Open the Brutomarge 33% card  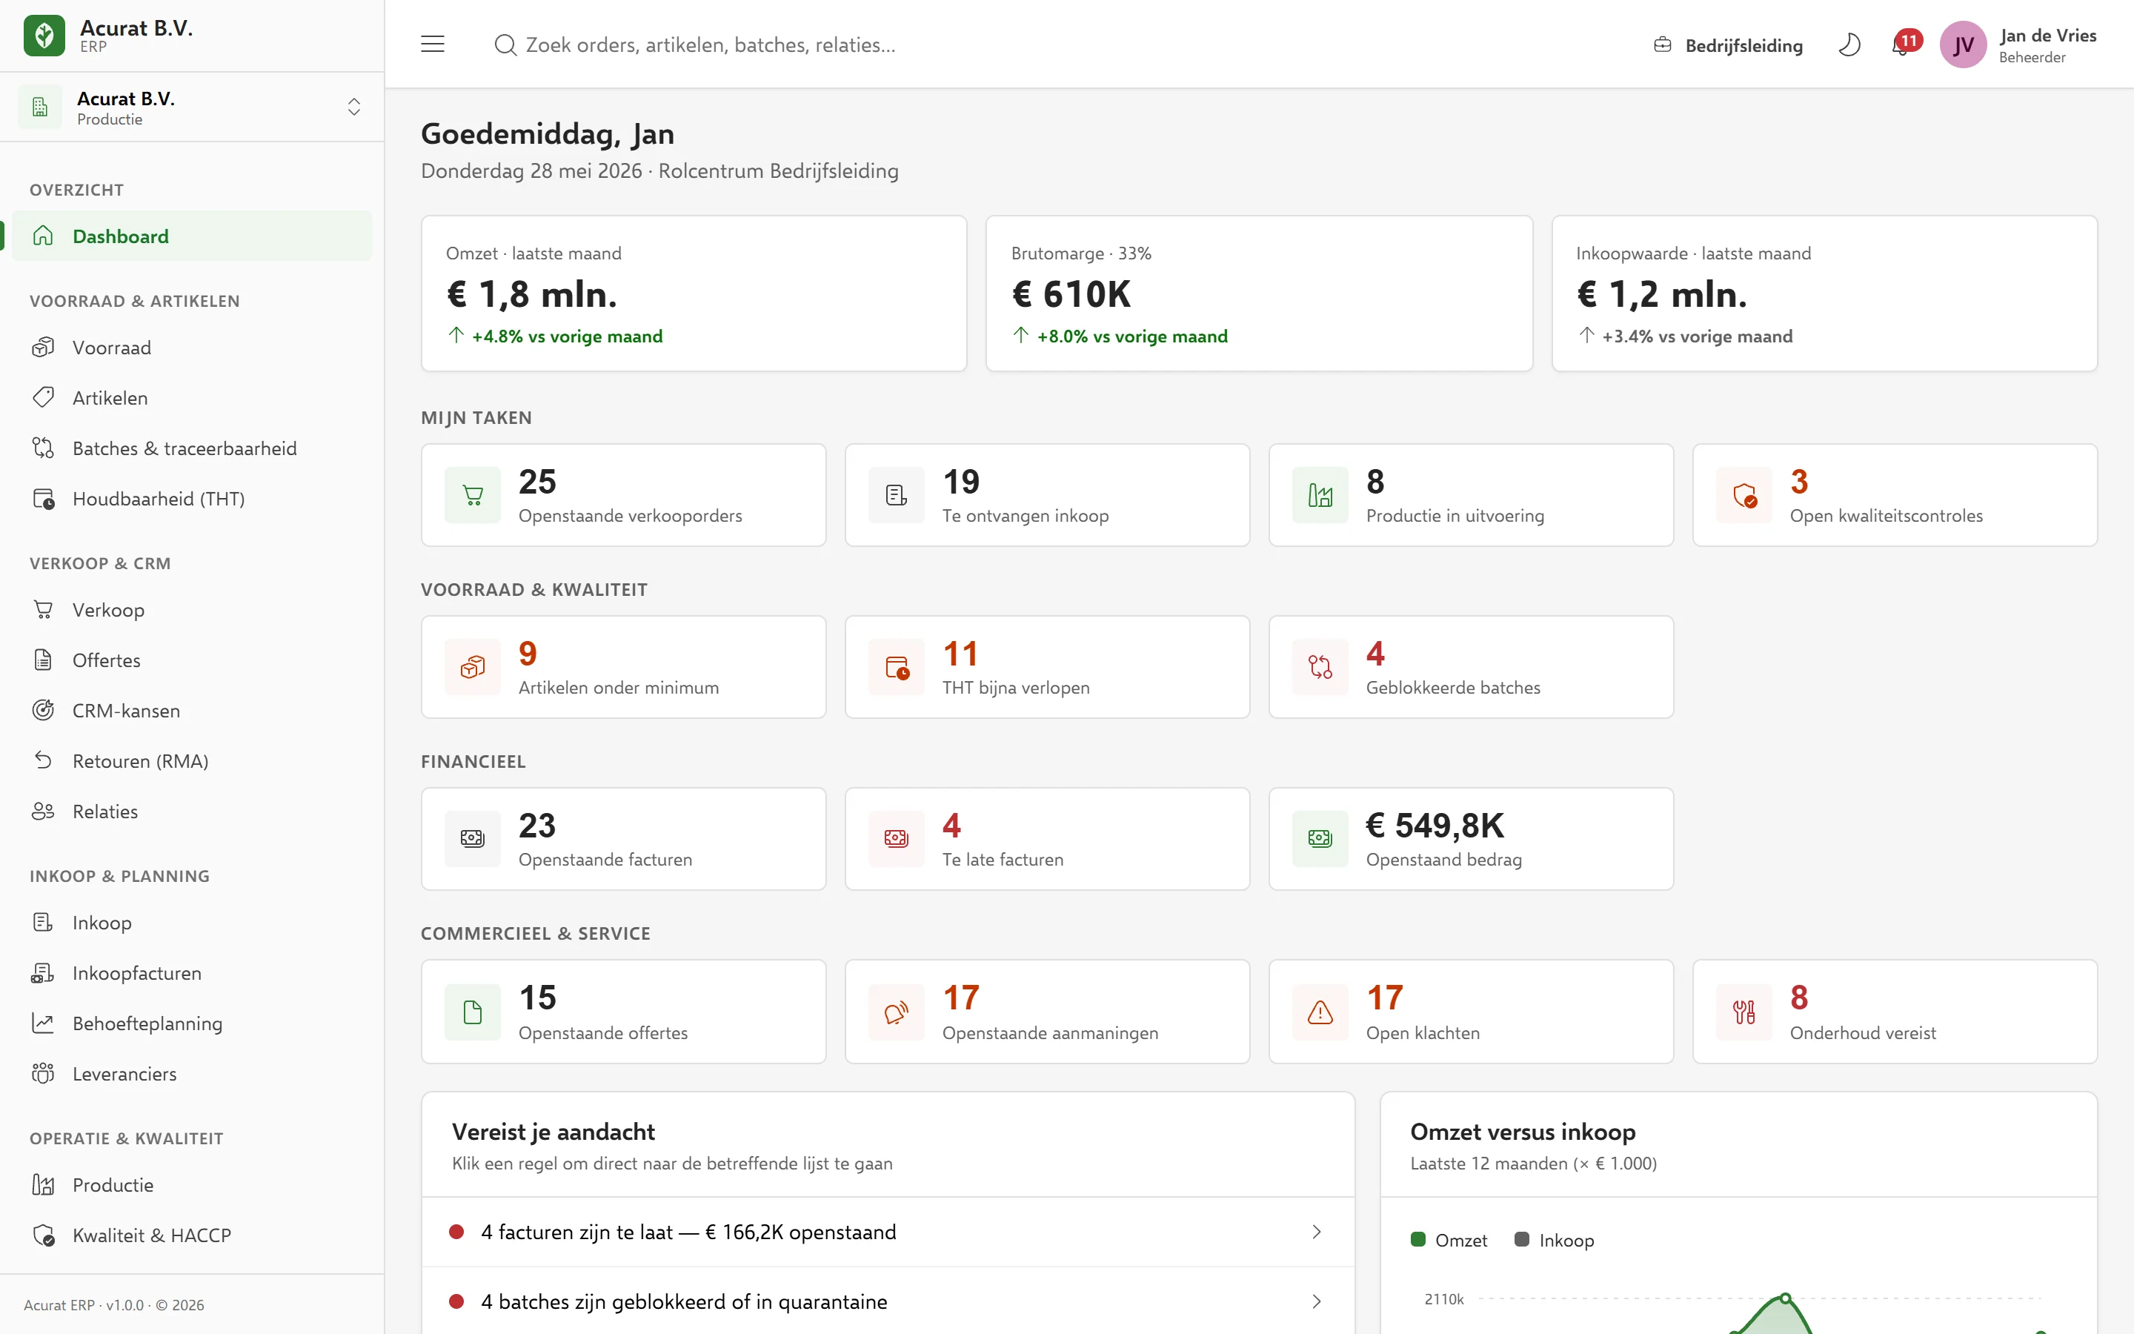(1258, 293)
